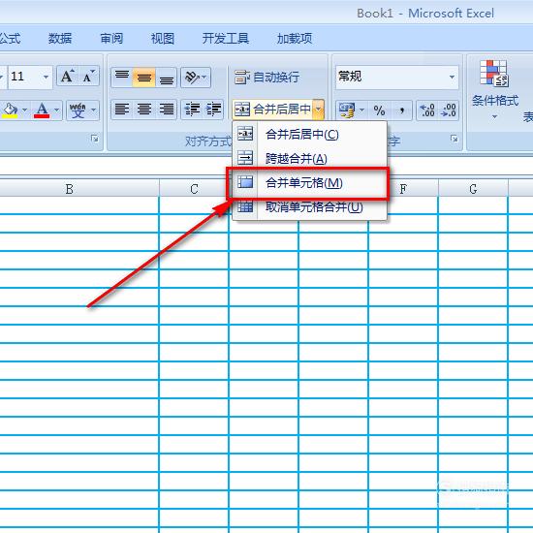The image size is (533, 533).
Task: Open the phonetic guide dropdown arrow
Action: click(x=93, y=110)
